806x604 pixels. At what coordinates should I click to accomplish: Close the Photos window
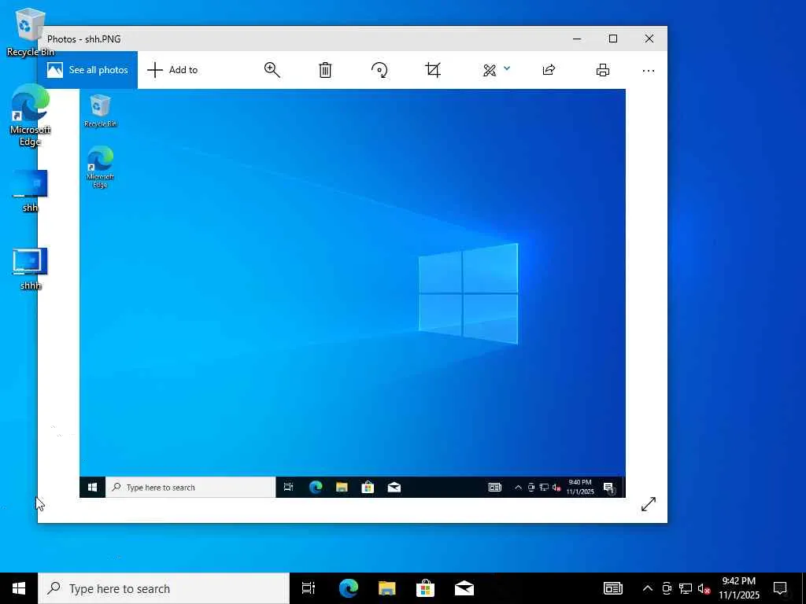coord(649,39)
